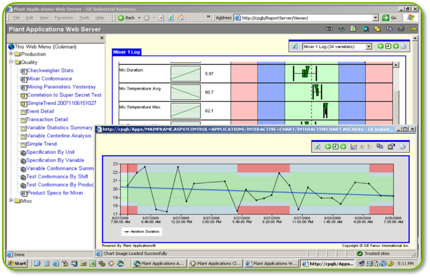Click the chart options icon with blue flag
Viewport: 430px width, 277px height.
tap(391, 147)
